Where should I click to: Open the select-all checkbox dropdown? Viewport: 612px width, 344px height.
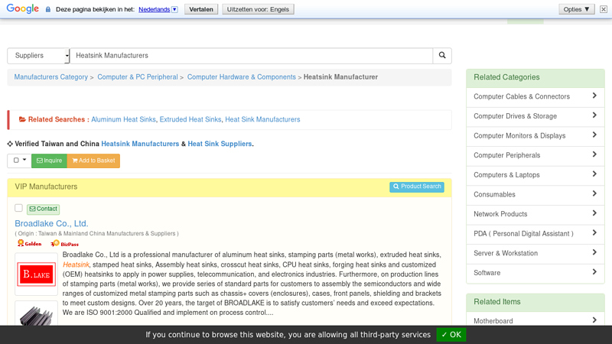[x=19, y=161]
